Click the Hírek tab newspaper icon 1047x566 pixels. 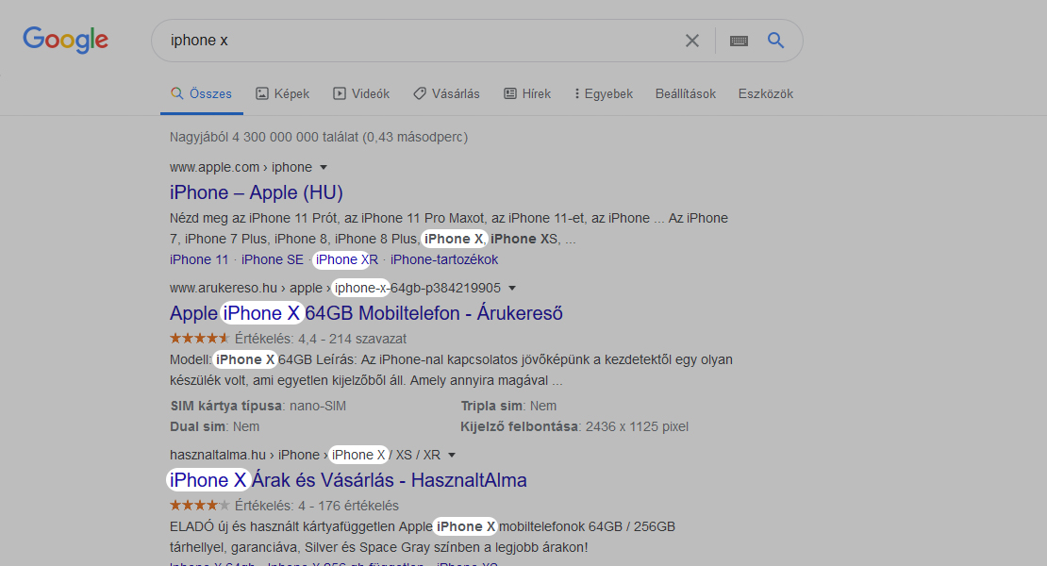pos(510,94)
